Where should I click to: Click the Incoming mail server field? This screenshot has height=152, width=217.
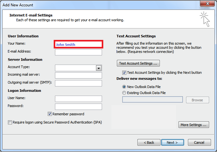78,75
